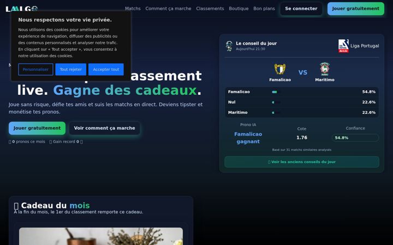Screen dimensions: 393x245
Task: Click the Cadeau du mois heading
Action: click(x=52, y=205)
